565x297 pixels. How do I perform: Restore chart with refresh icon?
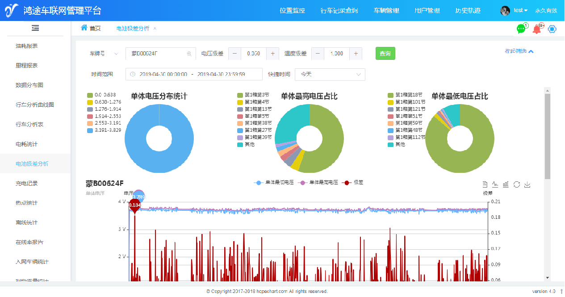point(517,184)
